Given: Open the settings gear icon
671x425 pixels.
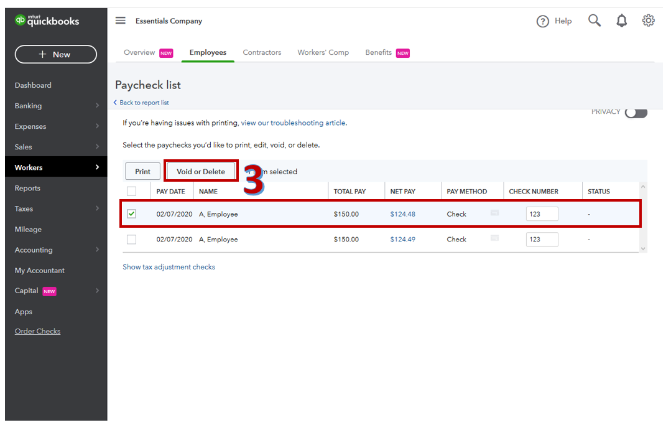Looking at the screenshot, I should [x=649, y=21].
